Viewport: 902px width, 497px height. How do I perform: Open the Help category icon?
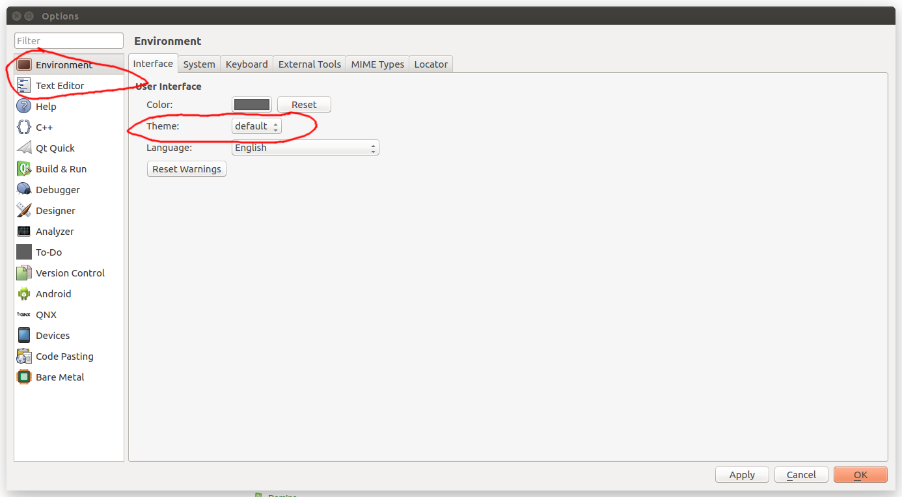[x=24, y=107]
